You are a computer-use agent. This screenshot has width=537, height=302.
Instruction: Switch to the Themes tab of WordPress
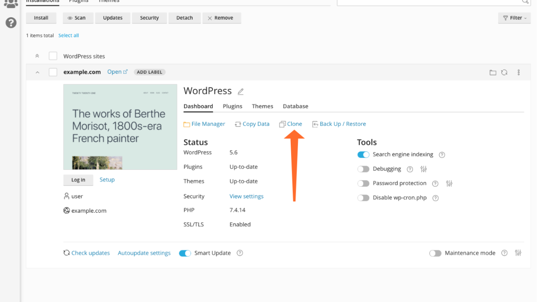[x=263, y=107]
